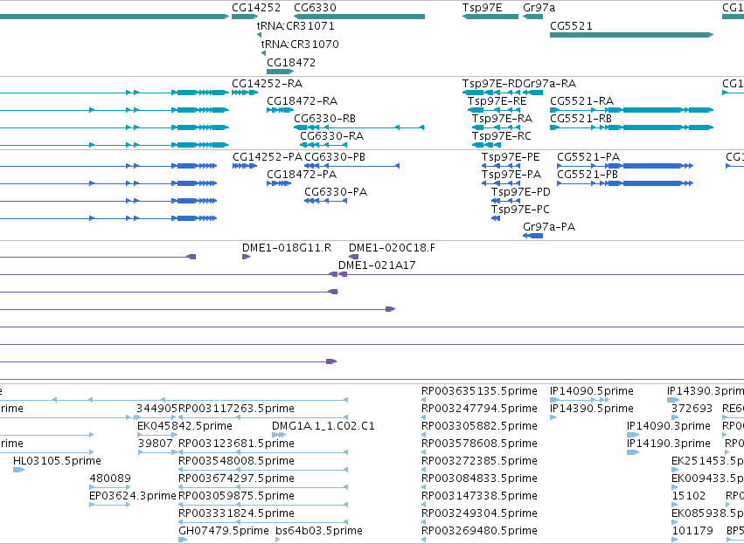Click the CG5521-RB transcript label
Screen dimensions: 744x544
[x=581, y=119]
